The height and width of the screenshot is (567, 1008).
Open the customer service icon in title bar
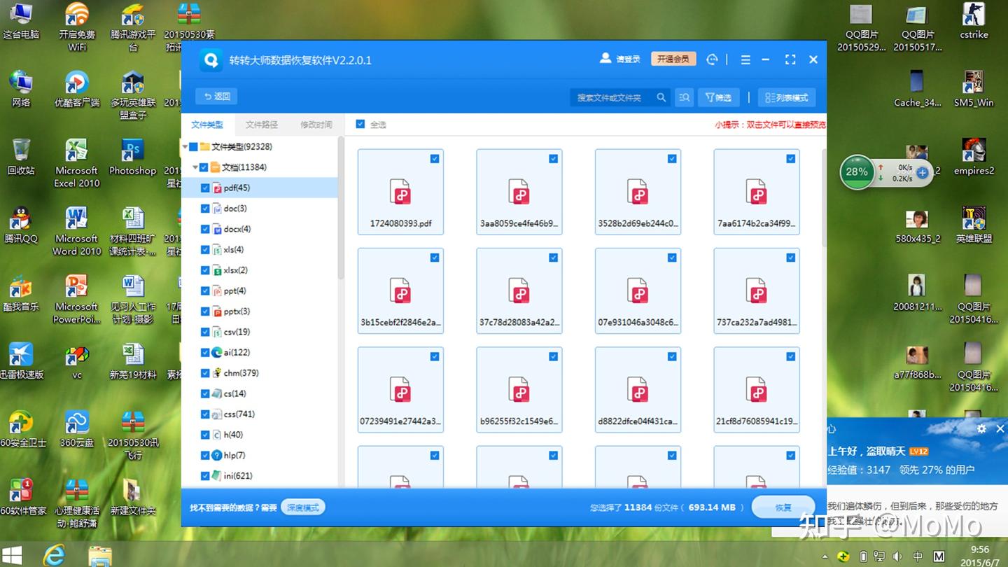point(713,59)
